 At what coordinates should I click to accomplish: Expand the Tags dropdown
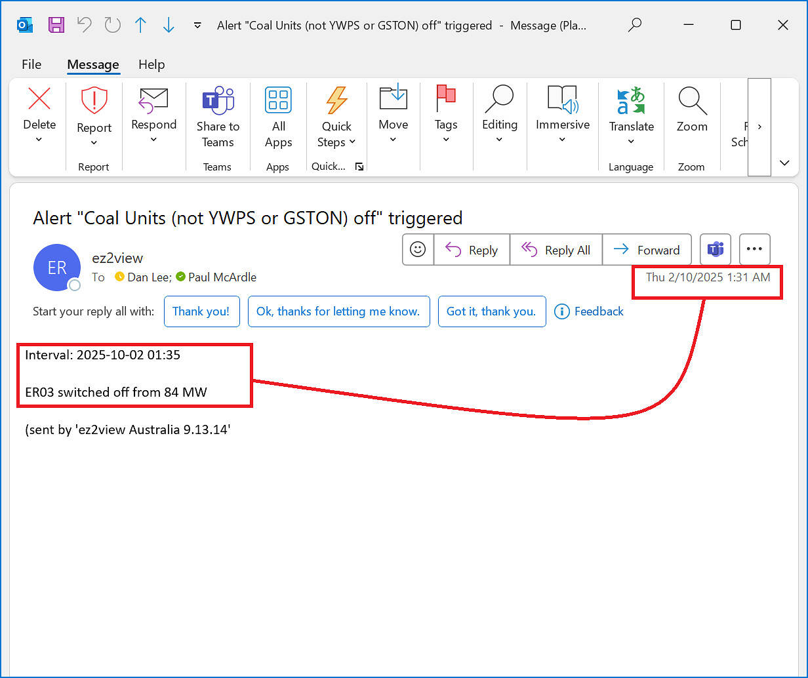(x=446, y=139)
